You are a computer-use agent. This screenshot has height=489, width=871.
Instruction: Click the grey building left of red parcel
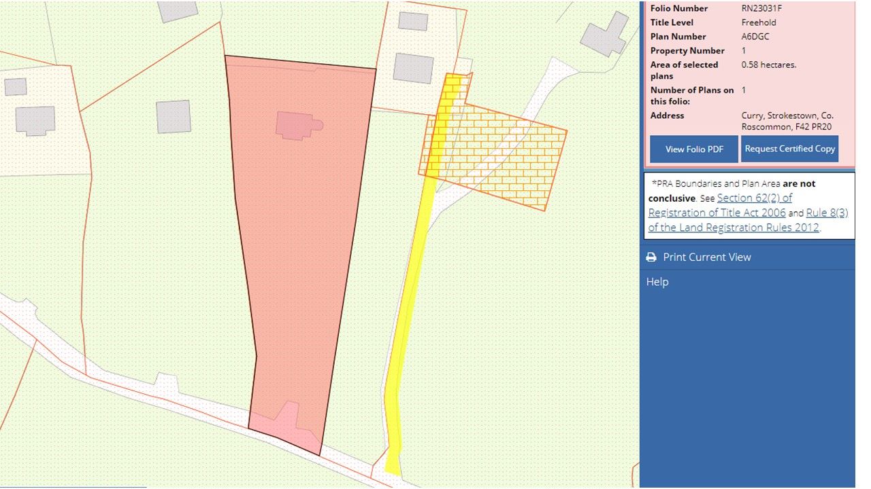click(174, 117)
